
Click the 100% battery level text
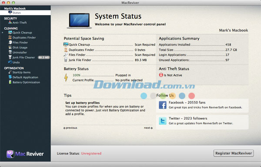tap(77, 75)
